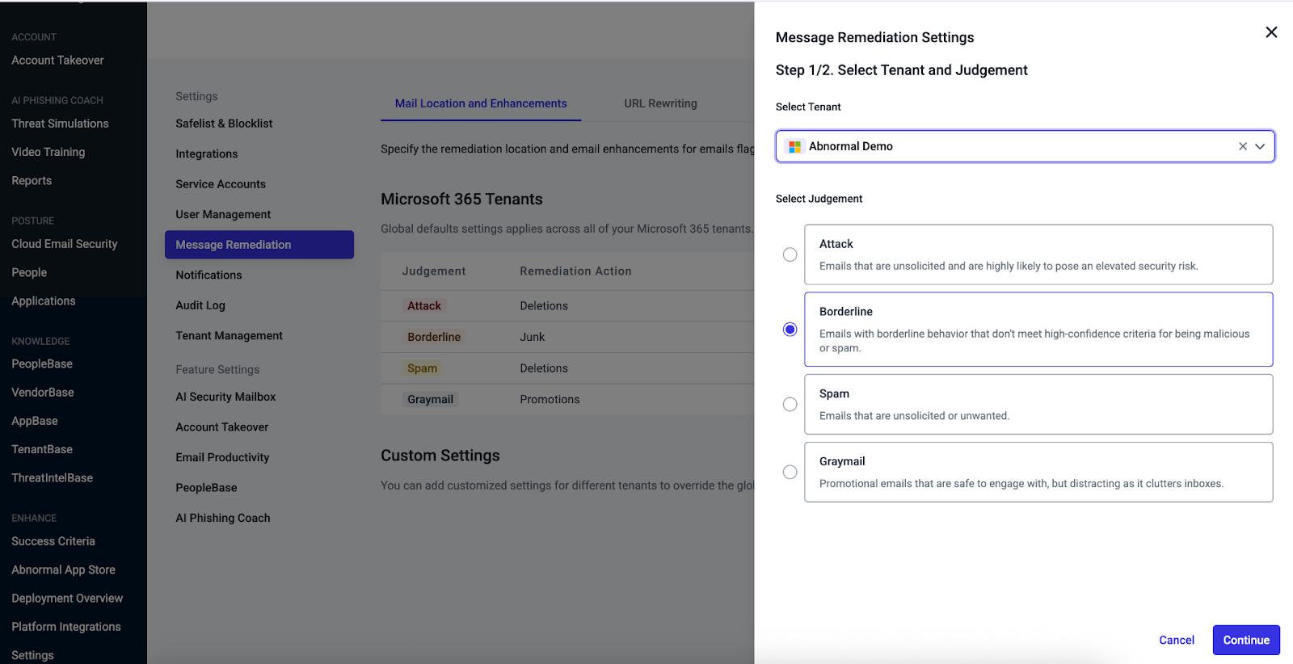Screen dimensions: 1293x664
Task: Select Message Remediation in settings menu
Action: [x=259, y=245]
